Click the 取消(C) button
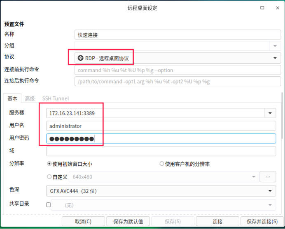Screen dimensions: 285x229 [x=83, y=221]
